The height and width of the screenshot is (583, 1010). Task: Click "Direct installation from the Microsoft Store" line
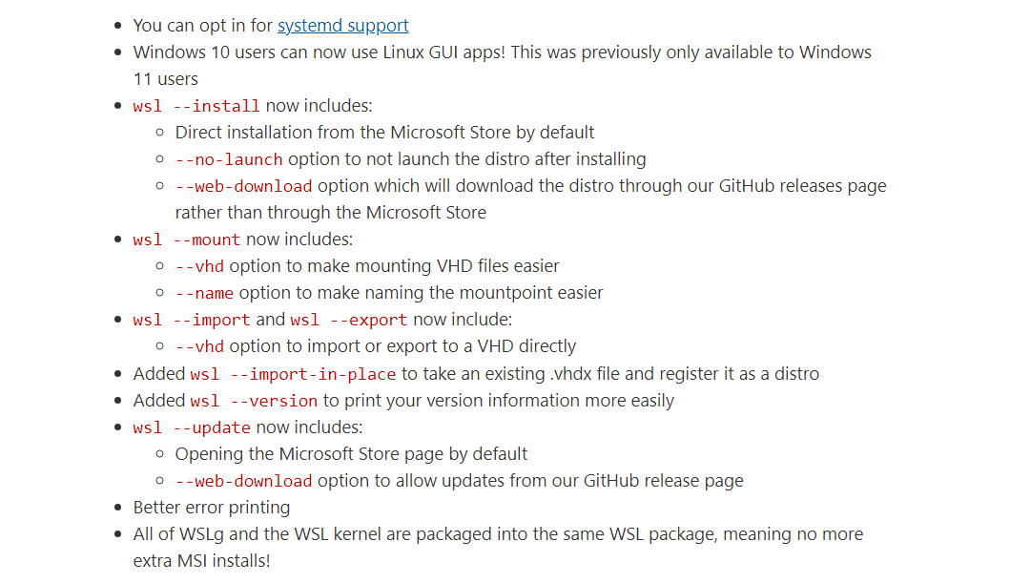(x=384, y=133)
